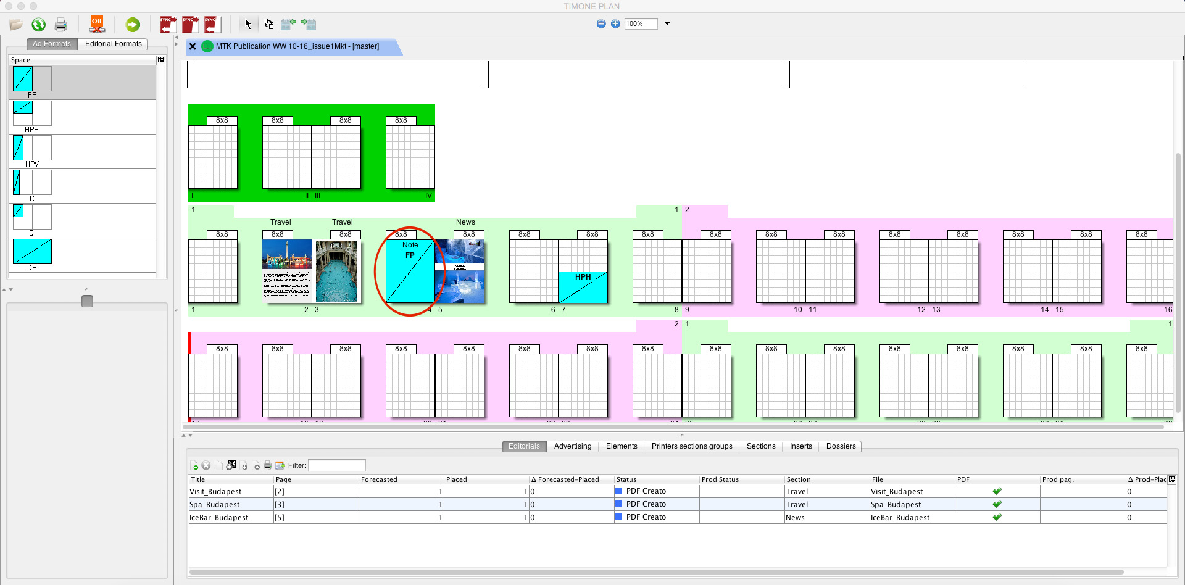Select the HPV format in the Space list
Screen dimensions: 1185x585
coord(83,151)
